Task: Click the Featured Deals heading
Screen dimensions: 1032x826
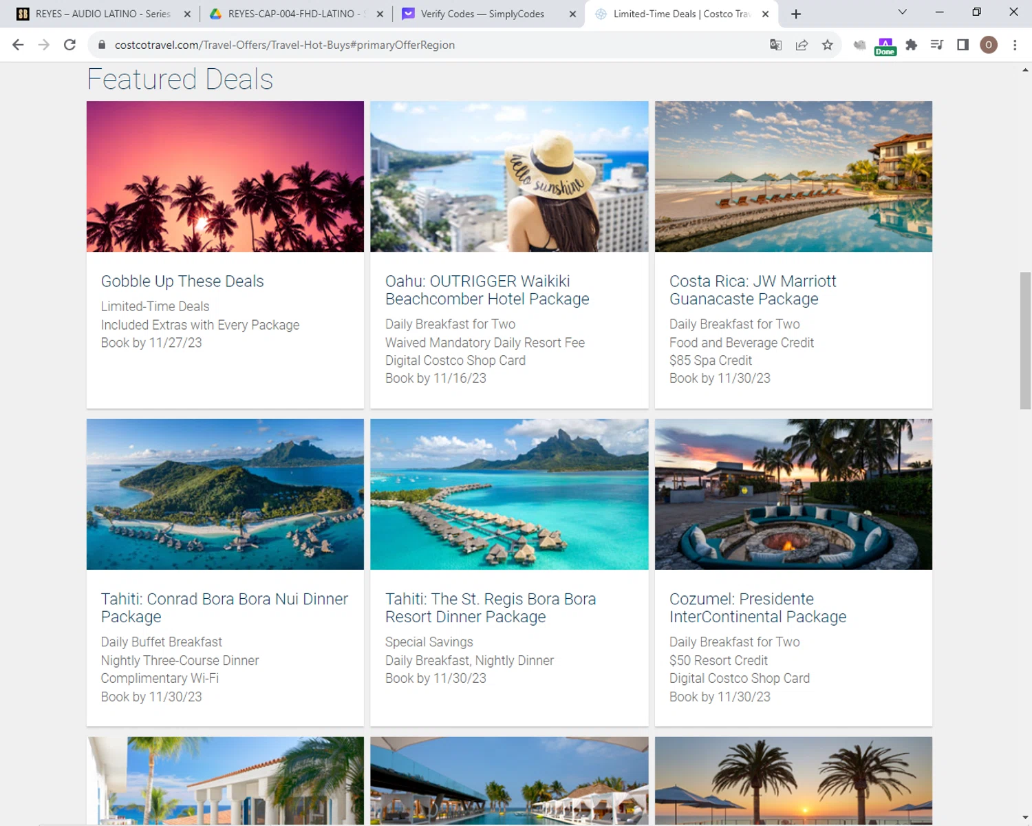Action: [x=180, y=79]
